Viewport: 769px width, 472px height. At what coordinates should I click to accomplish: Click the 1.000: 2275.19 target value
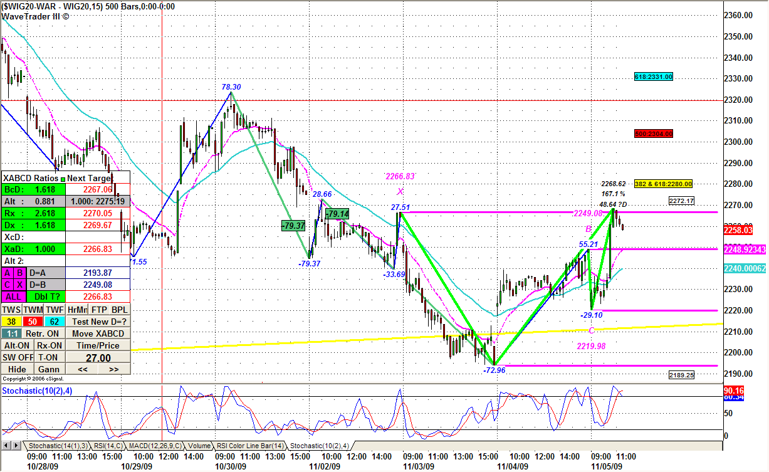(98, 201)
